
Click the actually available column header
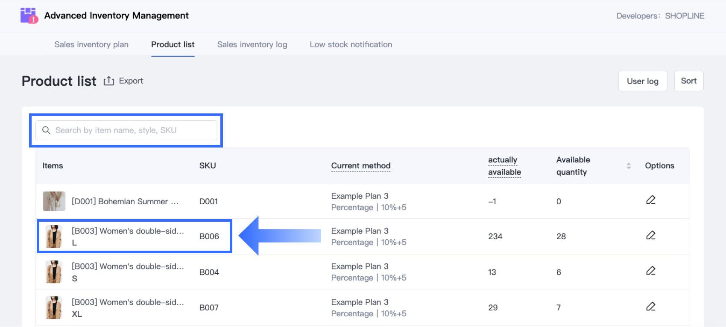tap(504, 166)
